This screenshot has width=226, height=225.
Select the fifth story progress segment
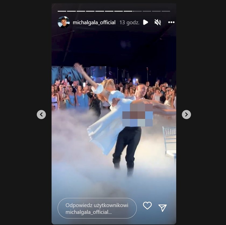[x=100, y=11]
